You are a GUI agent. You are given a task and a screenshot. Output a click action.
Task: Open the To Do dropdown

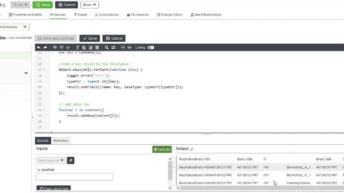(20, 5)
